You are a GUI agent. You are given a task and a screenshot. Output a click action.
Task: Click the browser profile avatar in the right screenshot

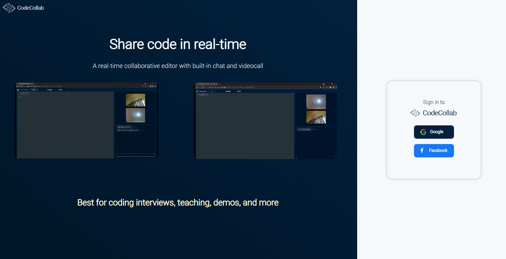[333, 87]
